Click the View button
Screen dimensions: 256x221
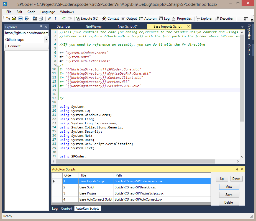(229, 187)
